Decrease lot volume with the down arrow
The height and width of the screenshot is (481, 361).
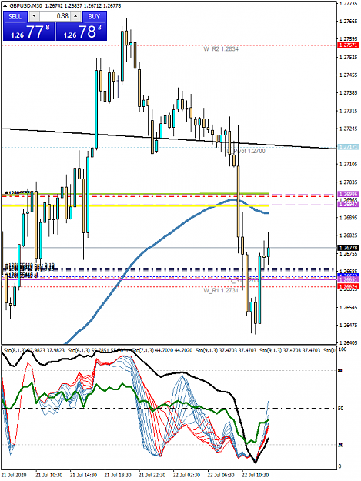click(x=34, y=16)
